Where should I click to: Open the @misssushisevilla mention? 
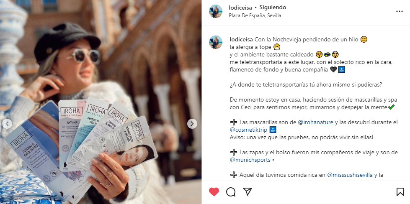tap(350, 175)
